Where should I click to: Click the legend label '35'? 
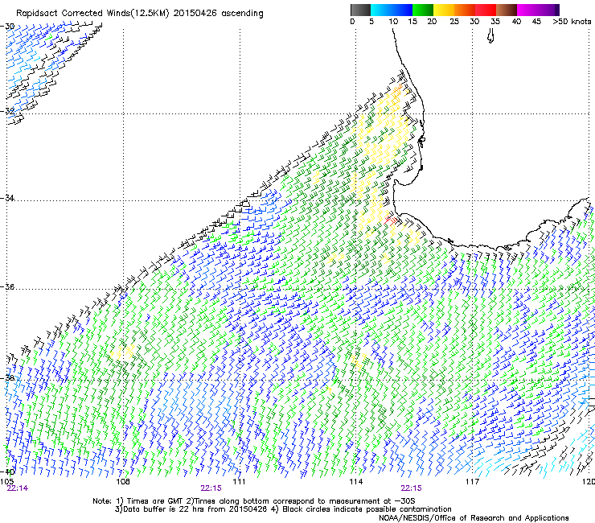pos(495,22)
